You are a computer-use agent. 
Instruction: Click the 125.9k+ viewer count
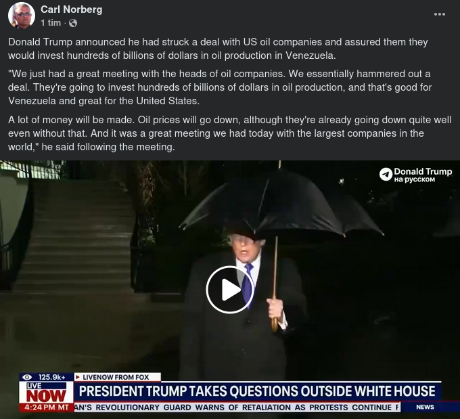pos(51,377)
